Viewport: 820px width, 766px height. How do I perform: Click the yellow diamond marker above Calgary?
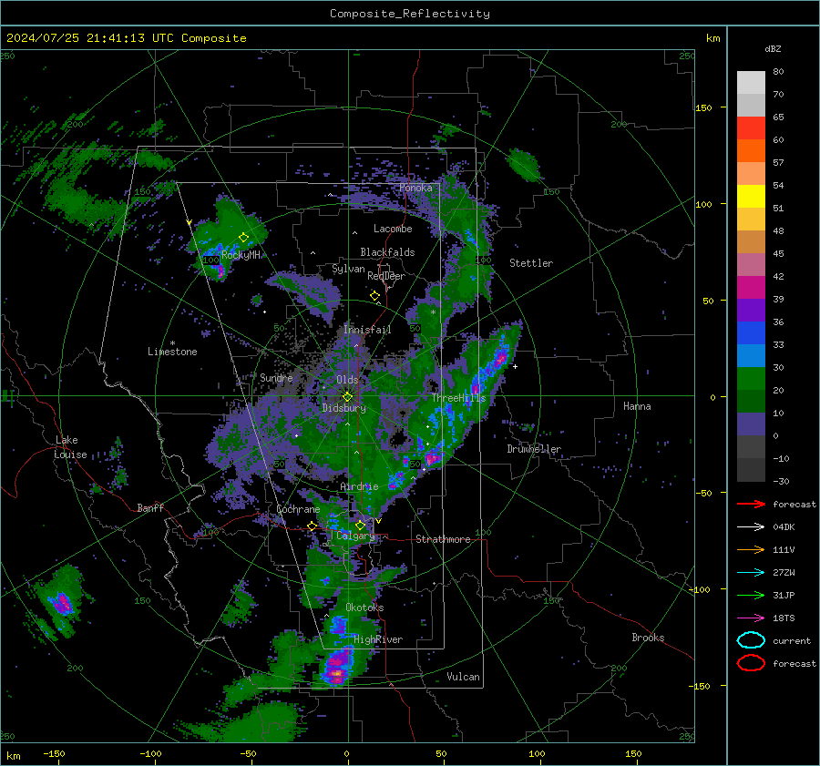360,525
